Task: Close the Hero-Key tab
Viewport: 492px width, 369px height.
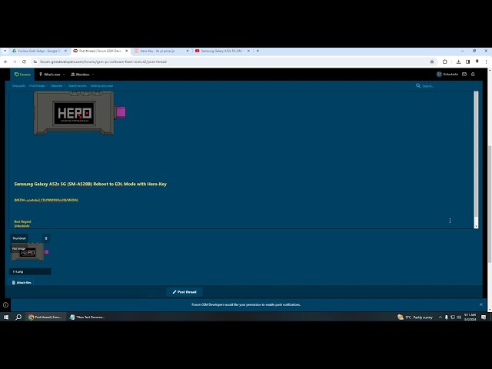Action: pyautogui.click(x=188, y=51)
